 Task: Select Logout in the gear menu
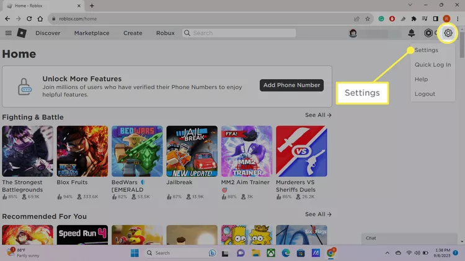[x=425, y=94]
